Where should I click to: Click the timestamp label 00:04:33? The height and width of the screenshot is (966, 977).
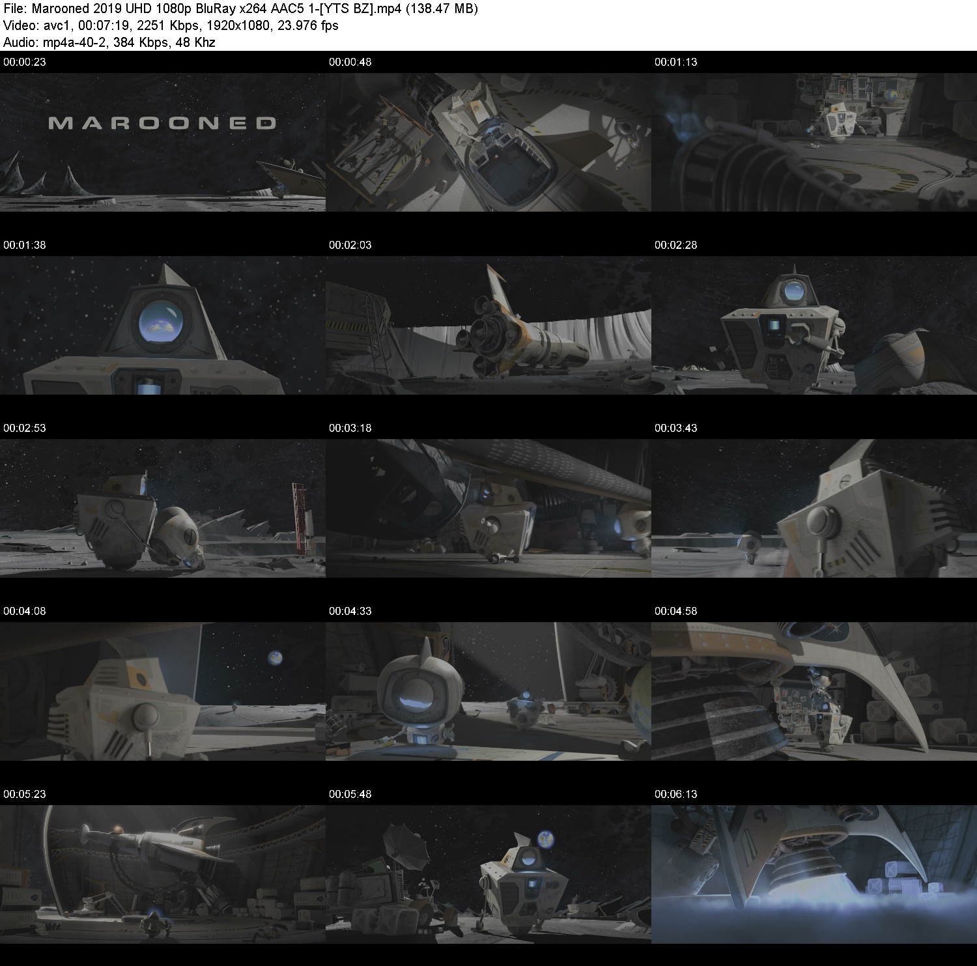[x=350, y=611]
